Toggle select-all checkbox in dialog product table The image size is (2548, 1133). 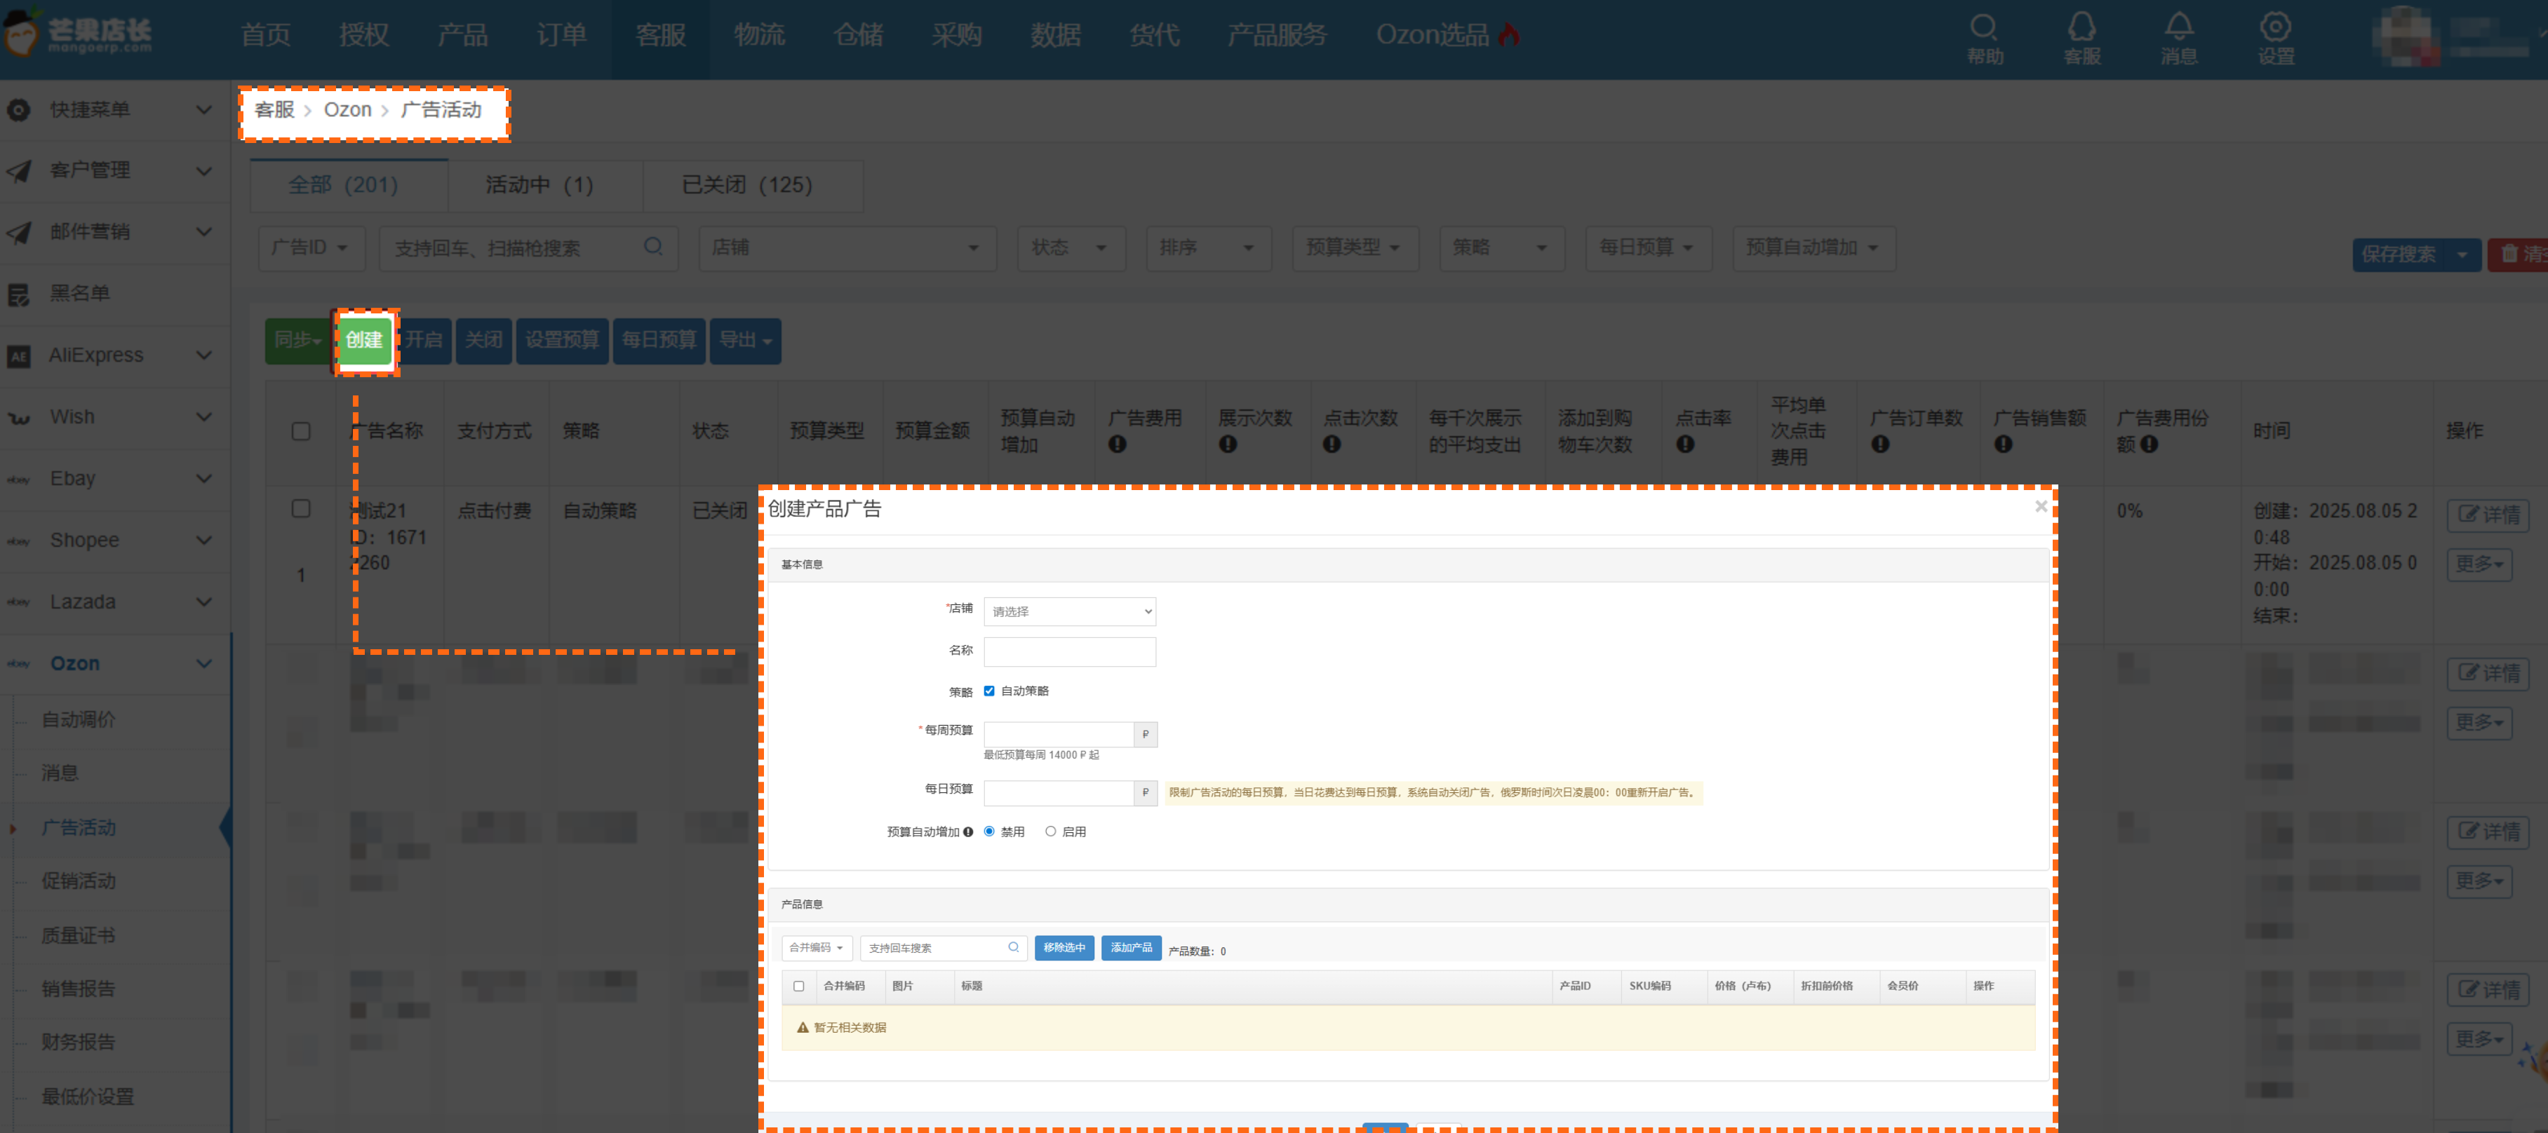coord(798,986)
